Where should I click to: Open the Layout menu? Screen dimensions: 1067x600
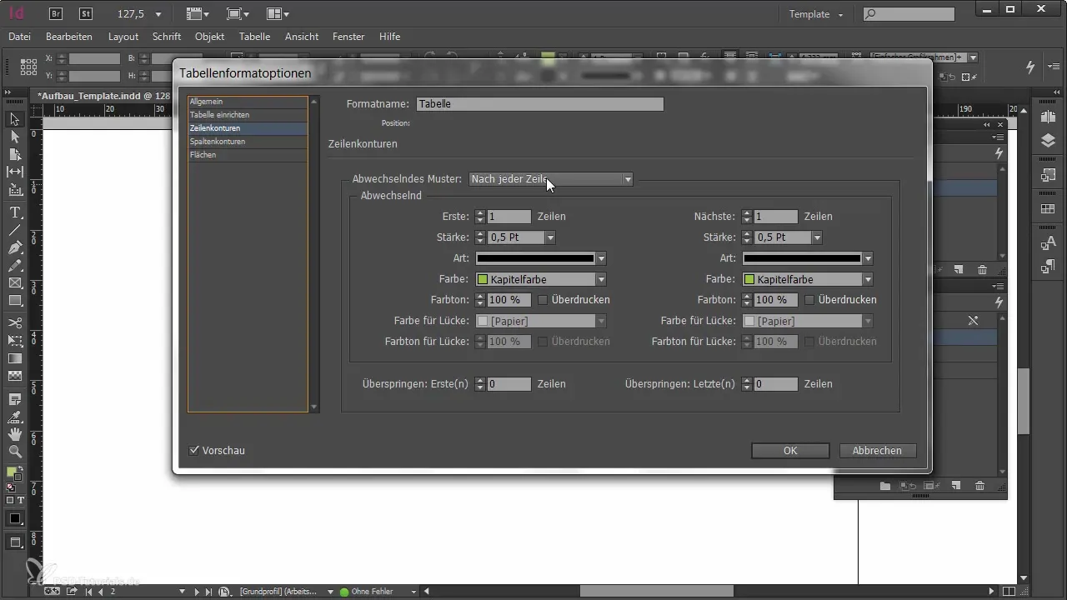tap(123, 37)
